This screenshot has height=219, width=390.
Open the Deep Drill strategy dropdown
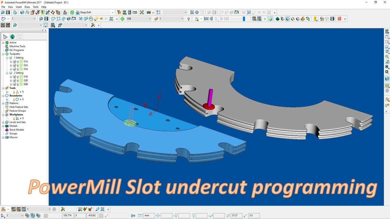112,12
